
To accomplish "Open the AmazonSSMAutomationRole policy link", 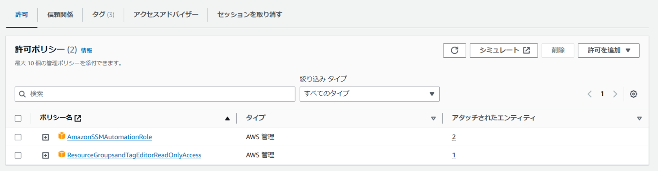I will (x=109, y=137).
